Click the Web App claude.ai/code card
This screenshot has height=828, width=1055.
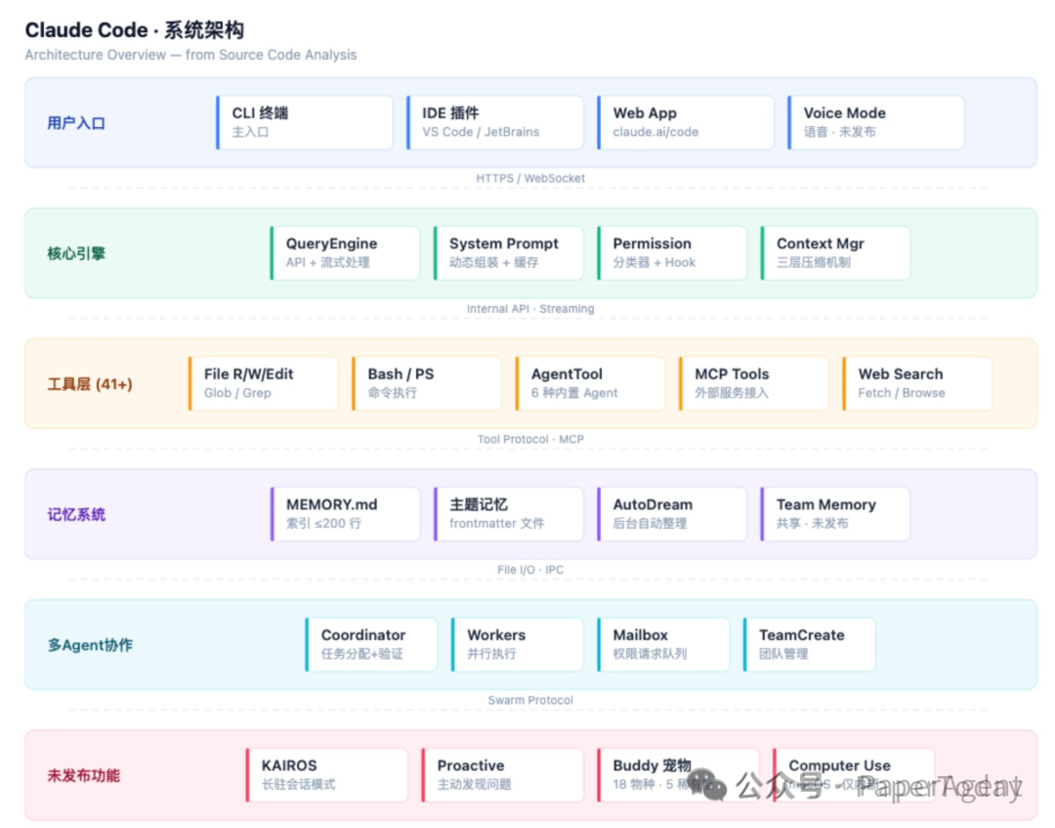click(684, 121)
